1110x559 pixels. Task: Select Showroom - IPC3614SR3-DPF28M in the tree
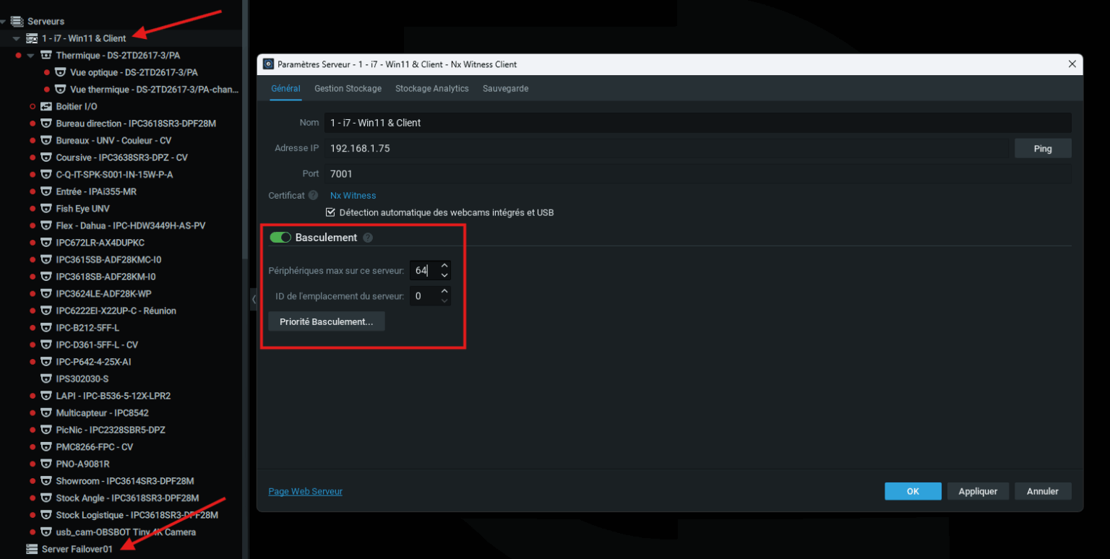point(125,481)
